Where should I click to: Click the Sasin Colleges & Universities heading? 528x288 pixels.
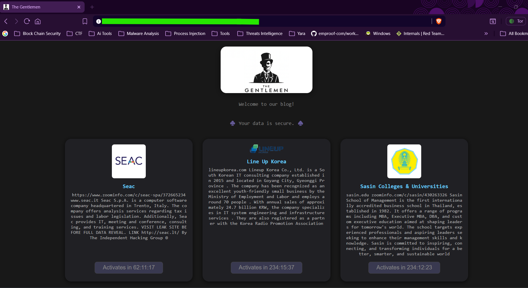(404, 186)
